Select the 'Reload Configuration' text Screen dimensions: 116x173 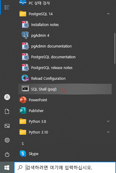pyautogui.click(x=48, y=79)
